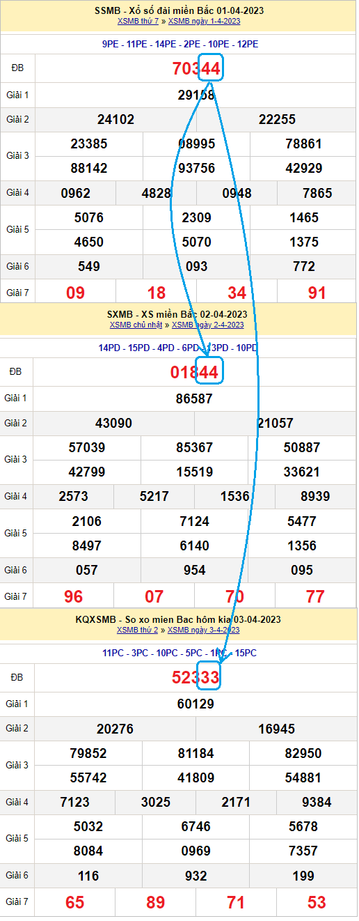
Task: Click the second prize result 24102
Action: [115, 120]
